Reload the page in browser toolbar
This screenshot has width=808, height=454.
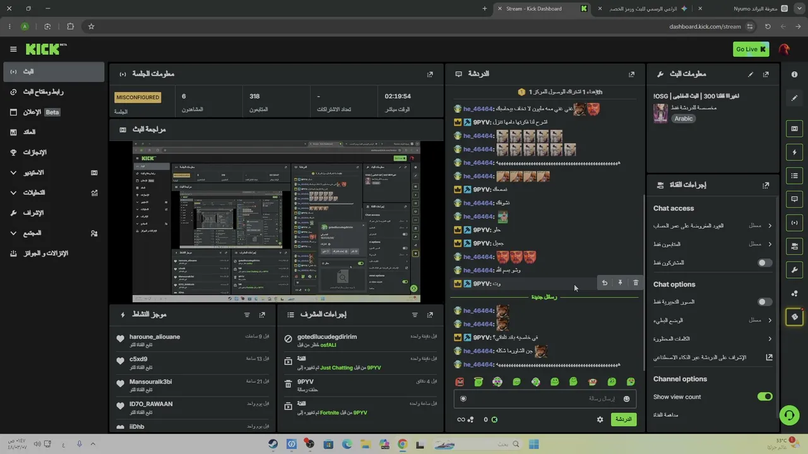pos(768,26)
